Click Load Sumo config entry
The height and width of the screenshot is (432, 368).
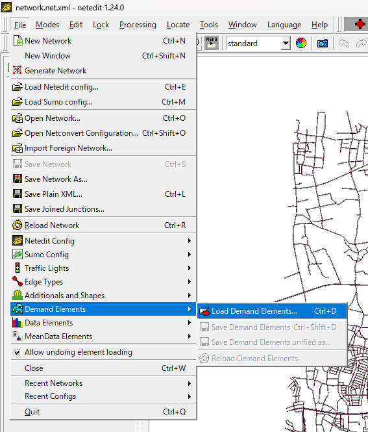tap(103, 101)
